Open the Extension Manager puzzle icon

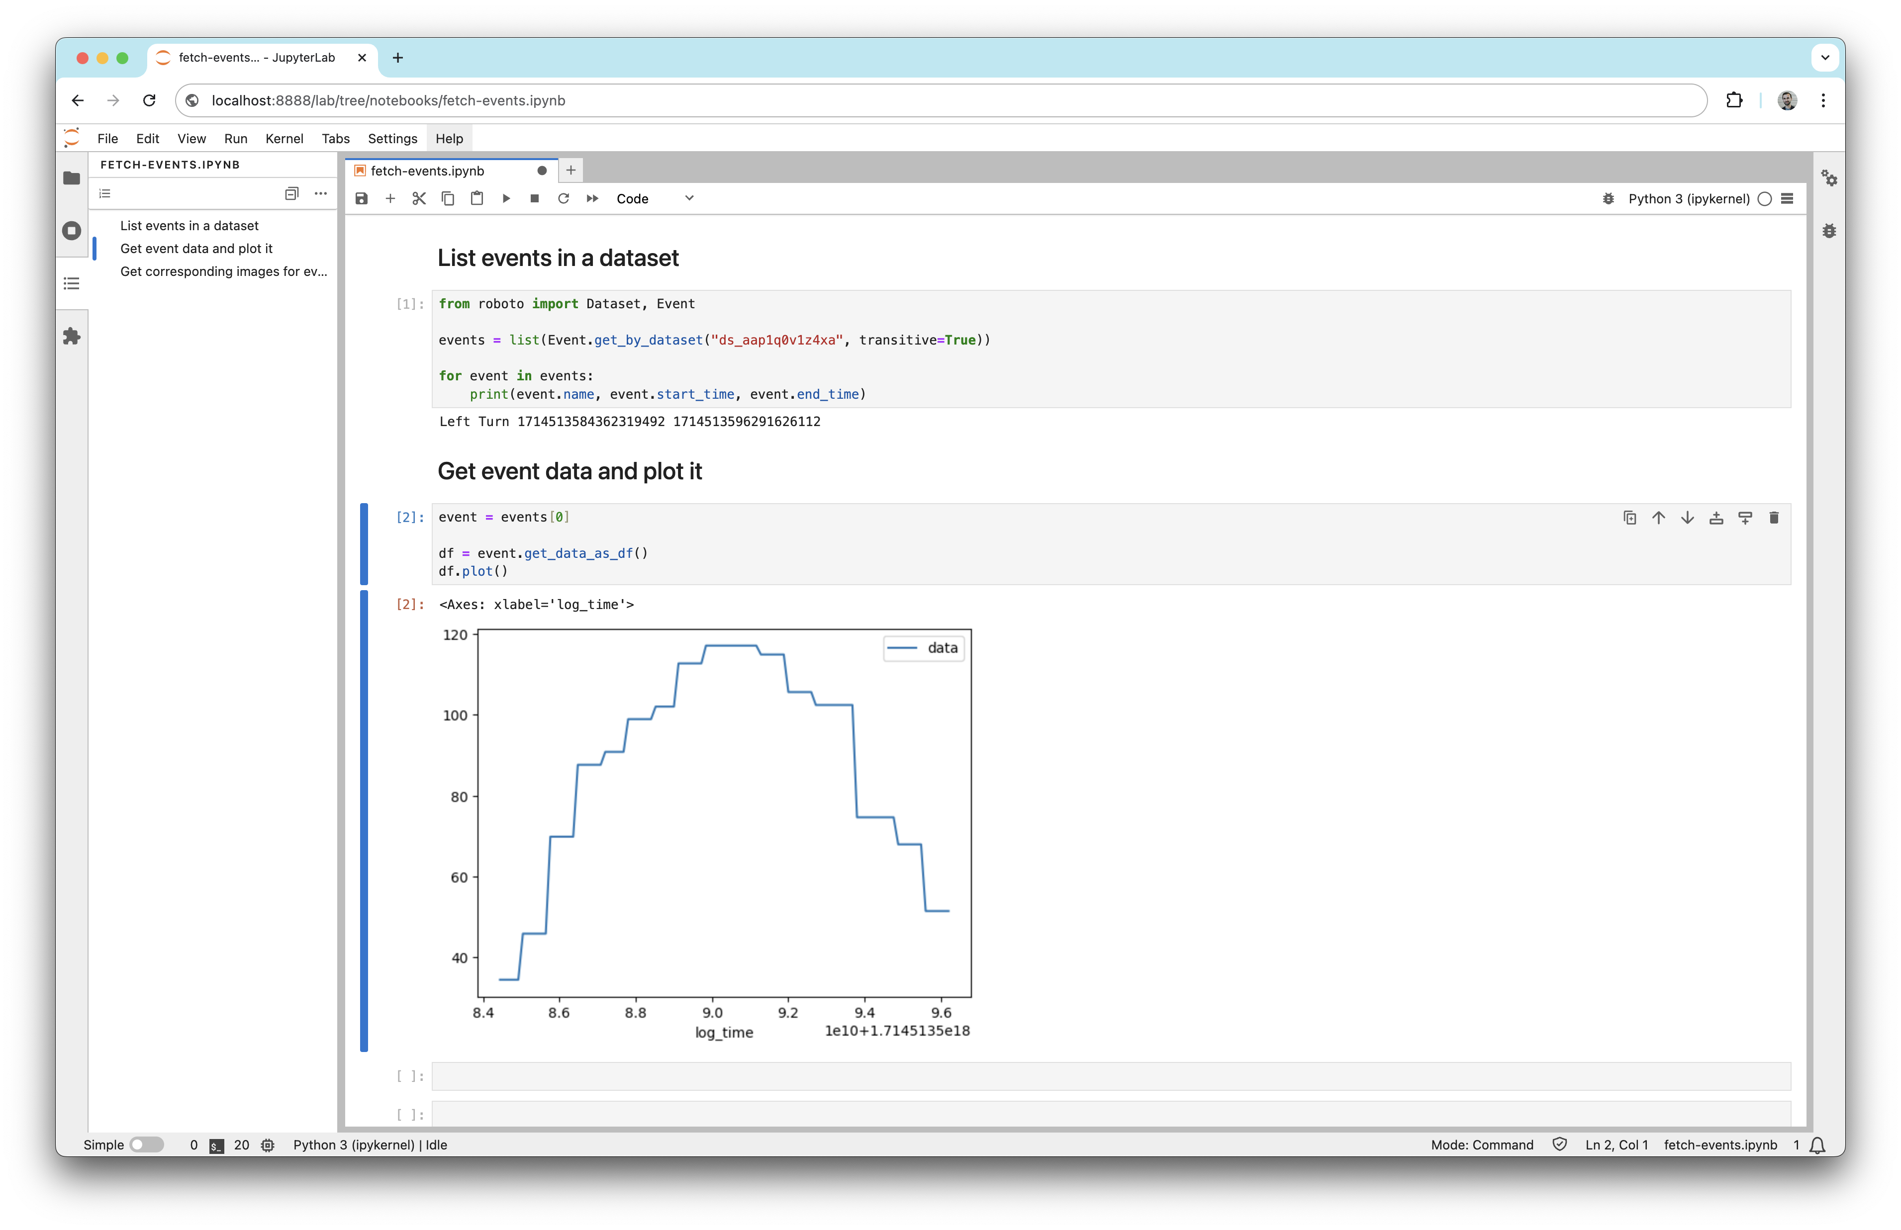(72, 336)
